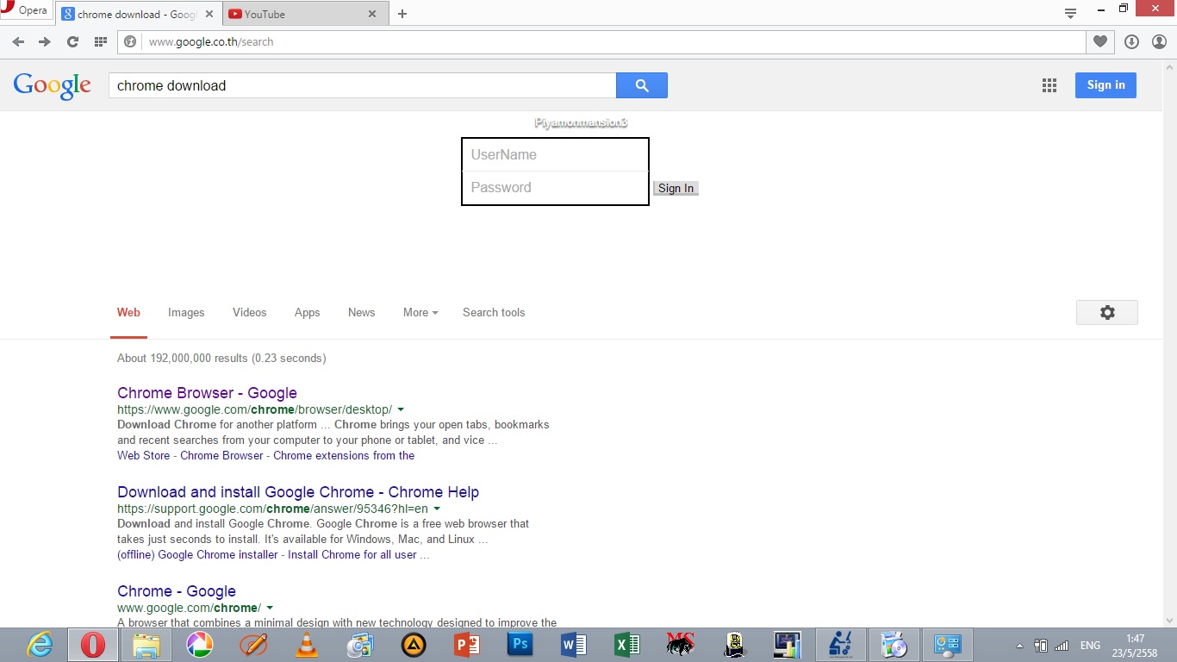
Task: Focus the Google search box
Action: 362,85
